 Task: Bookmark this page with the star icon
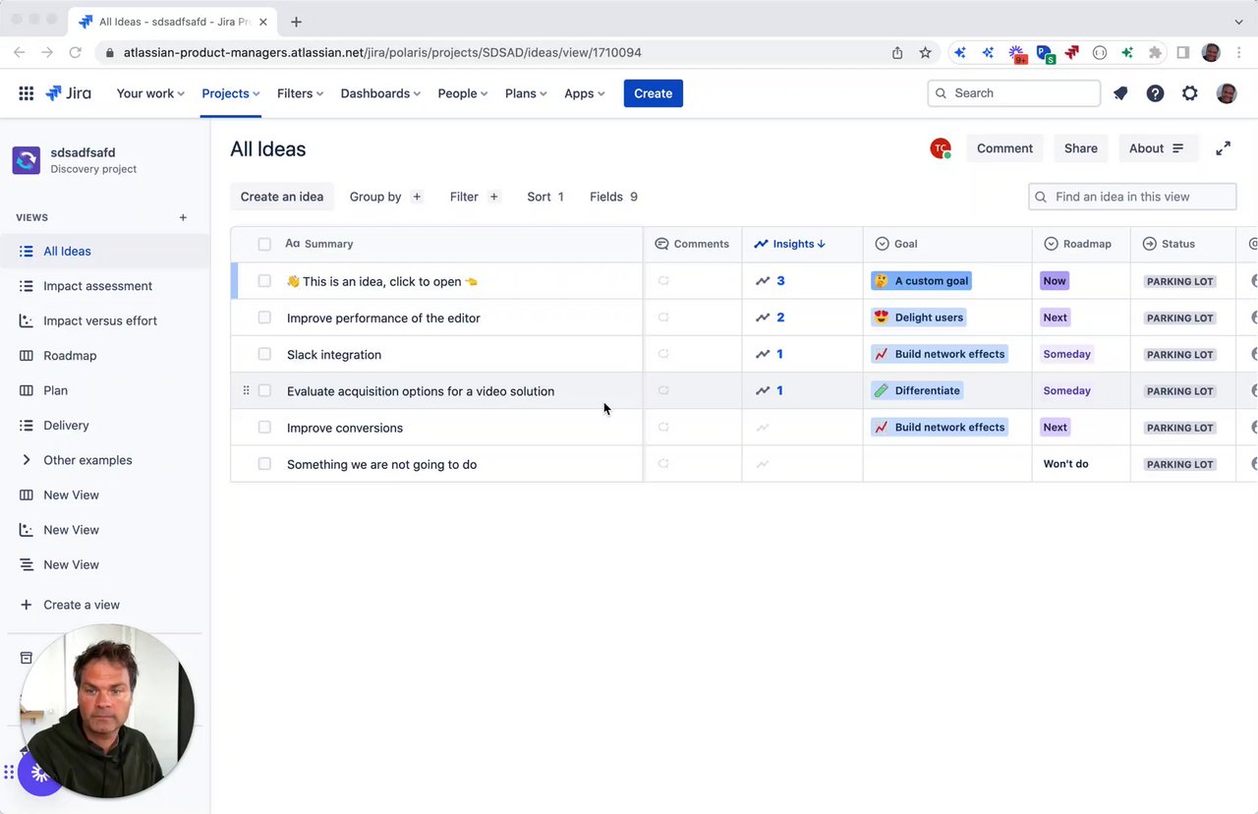(925, 52)
